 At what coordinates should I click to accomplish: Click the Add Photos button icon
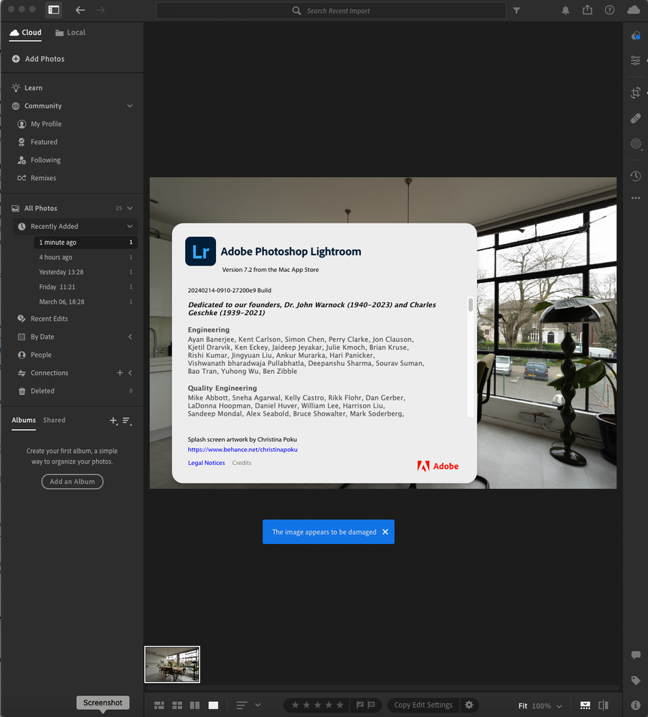pos(17,59)
